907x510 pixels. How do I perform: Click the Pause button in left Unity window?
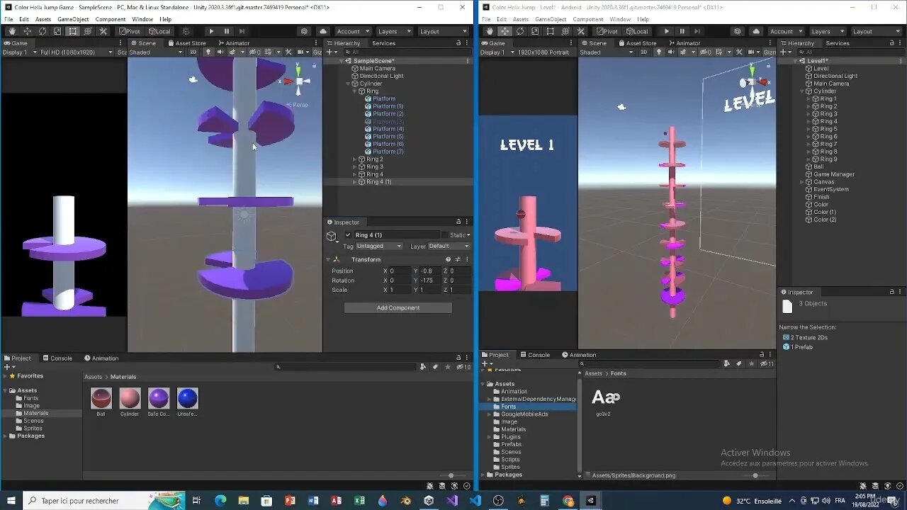point(227,31)
